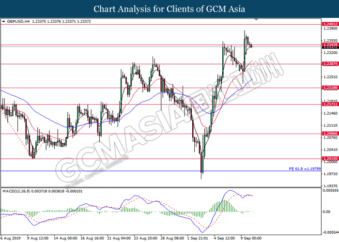The width and height of the screenshot is (339, 242).
Task: Click the MACD(12,26,9) indicator label
Action: point(16,191)
